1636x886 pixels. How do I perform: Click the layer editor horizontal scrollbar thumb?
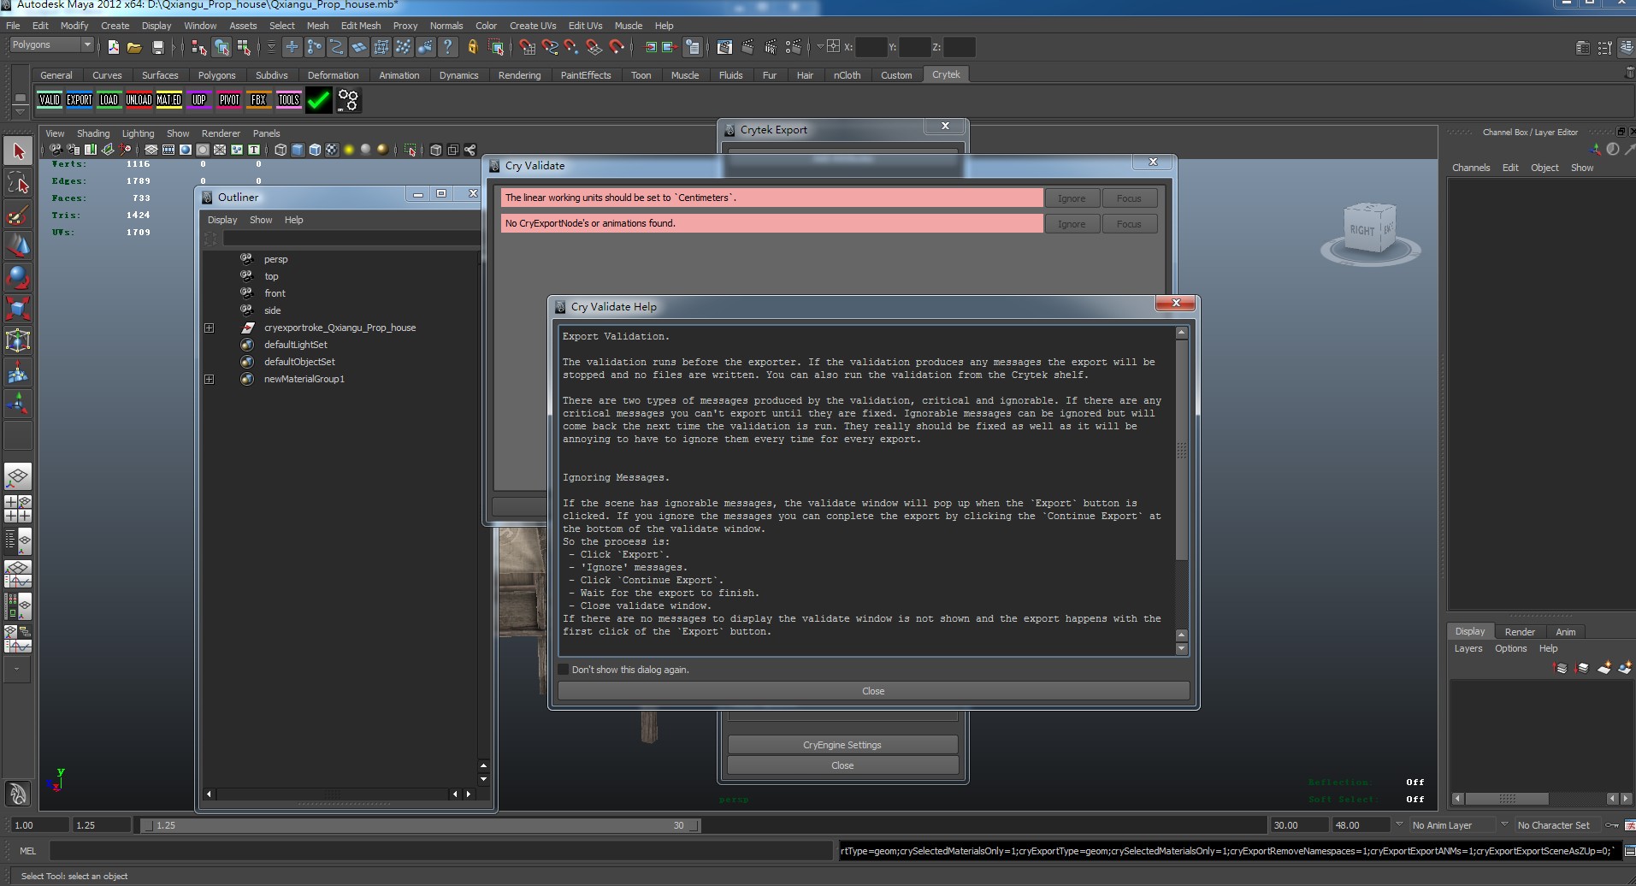tap(1507, 799)
